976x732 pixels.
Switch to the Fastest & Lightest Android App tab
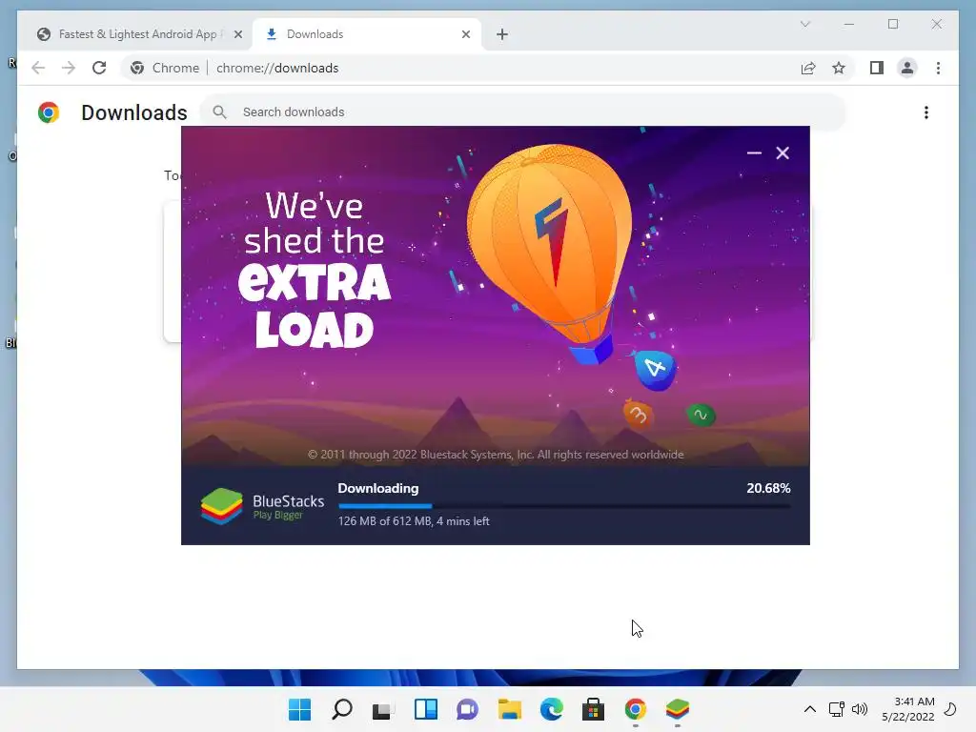pos(137,34)
